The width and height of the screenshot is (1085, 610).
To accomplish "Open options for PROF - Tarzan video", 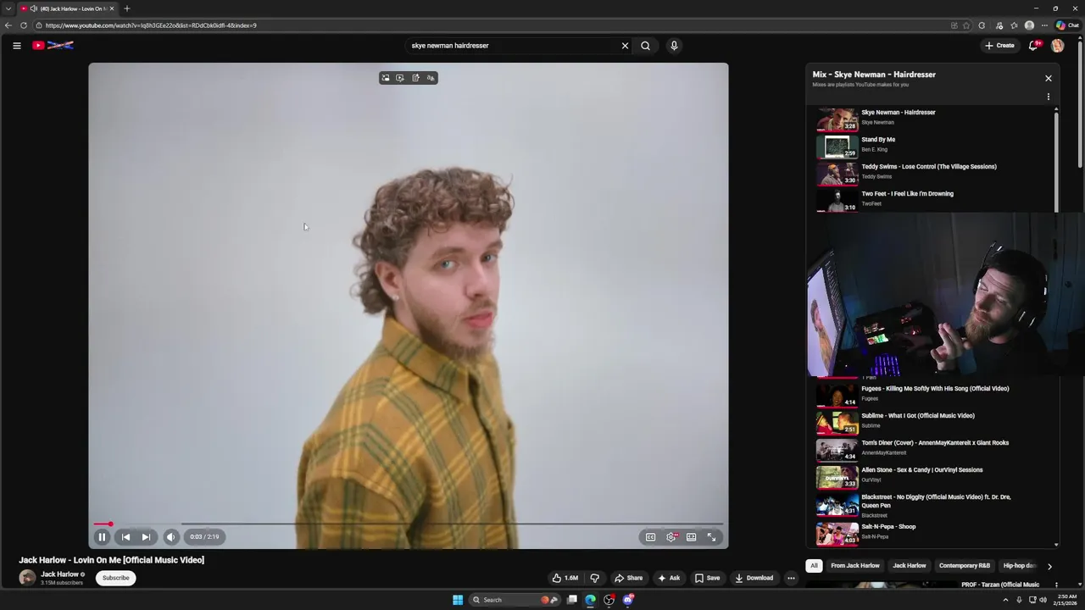I will [1056, 585].
